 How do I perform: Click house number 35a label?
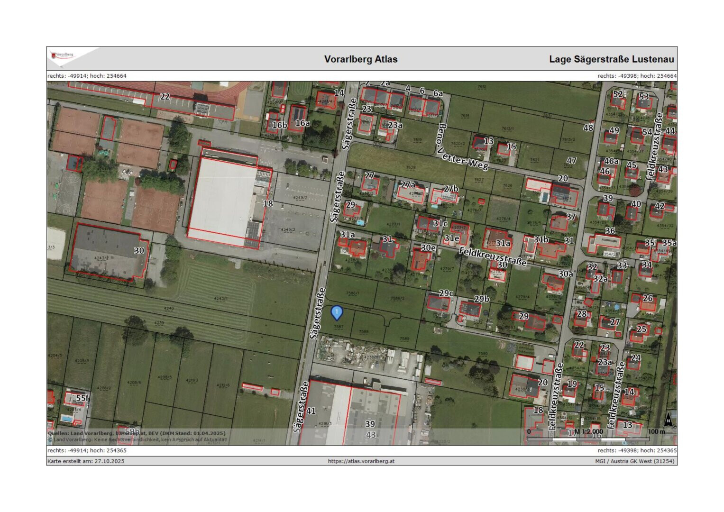click(669, 243)
